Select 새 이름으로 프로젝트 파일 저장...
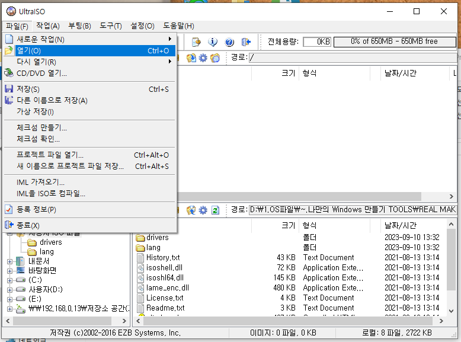 click(x=89, y=166)
